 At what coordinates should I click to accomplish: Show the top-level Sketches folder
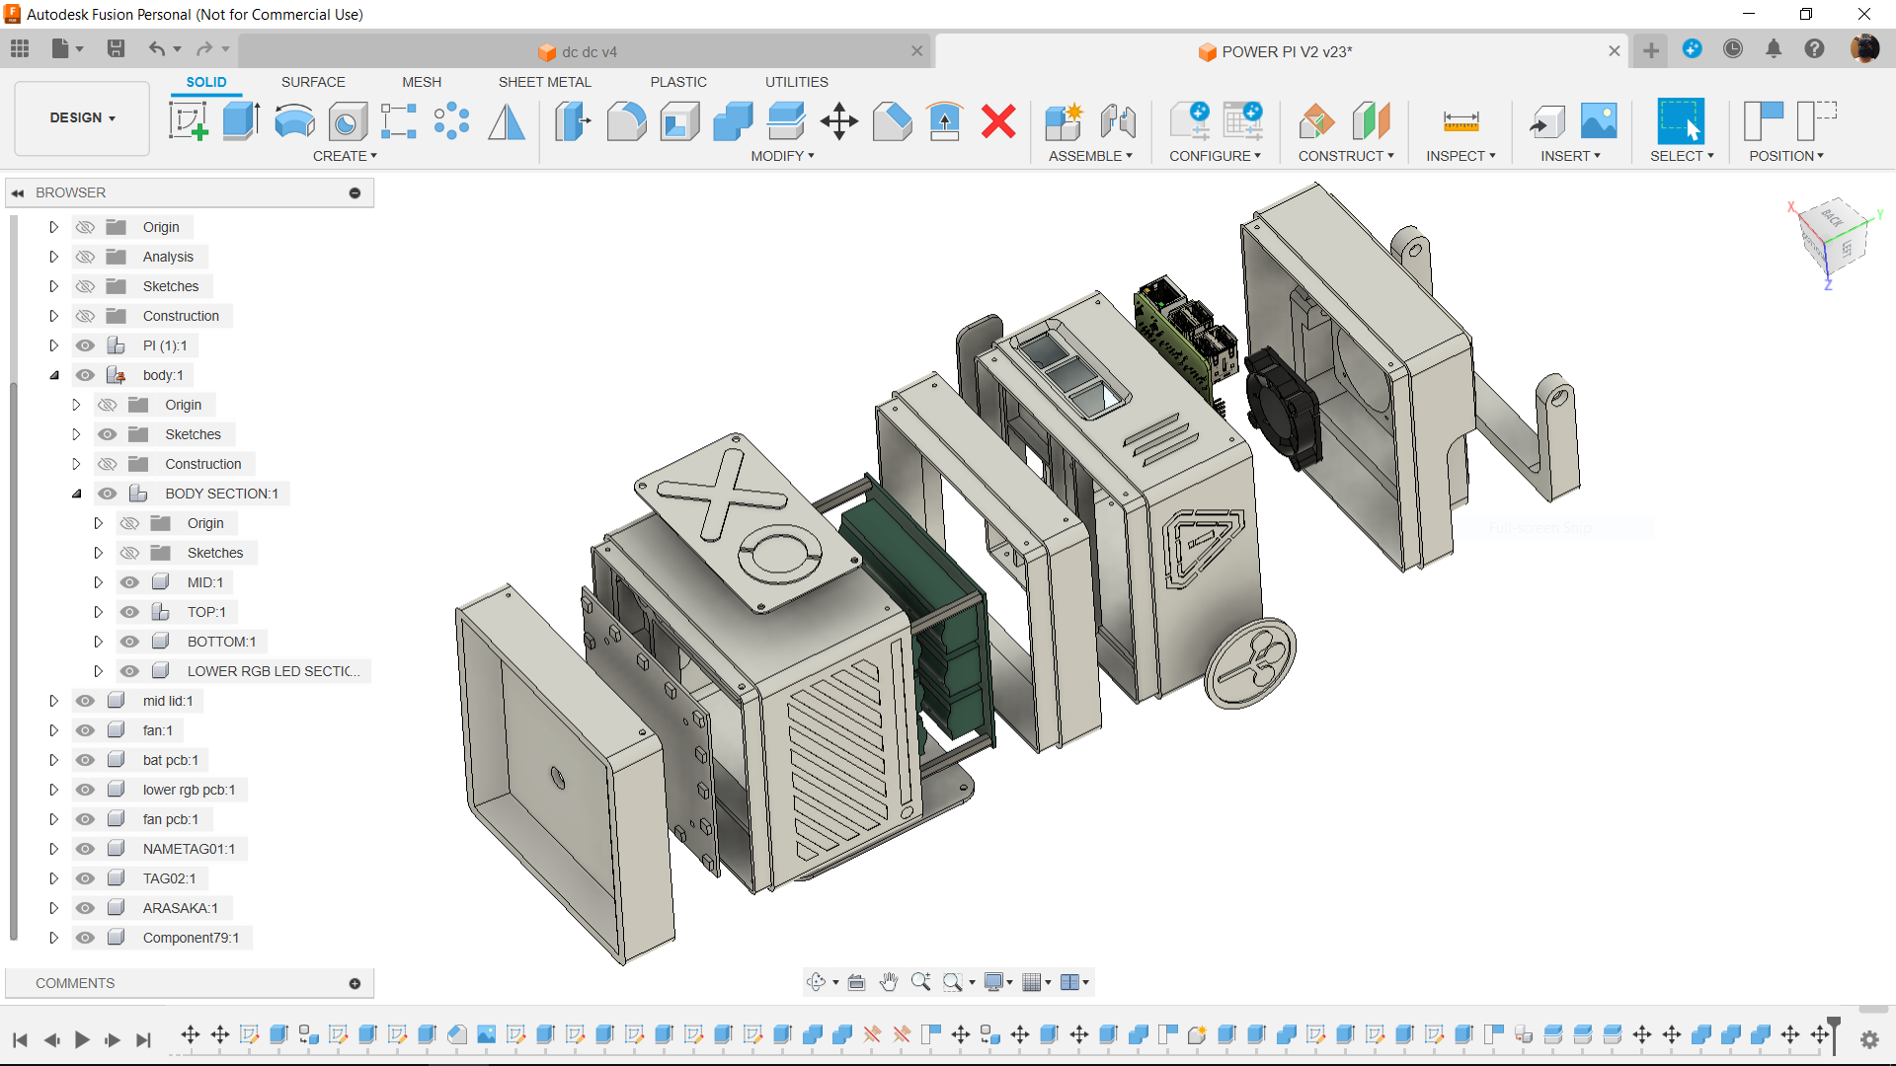86,286
